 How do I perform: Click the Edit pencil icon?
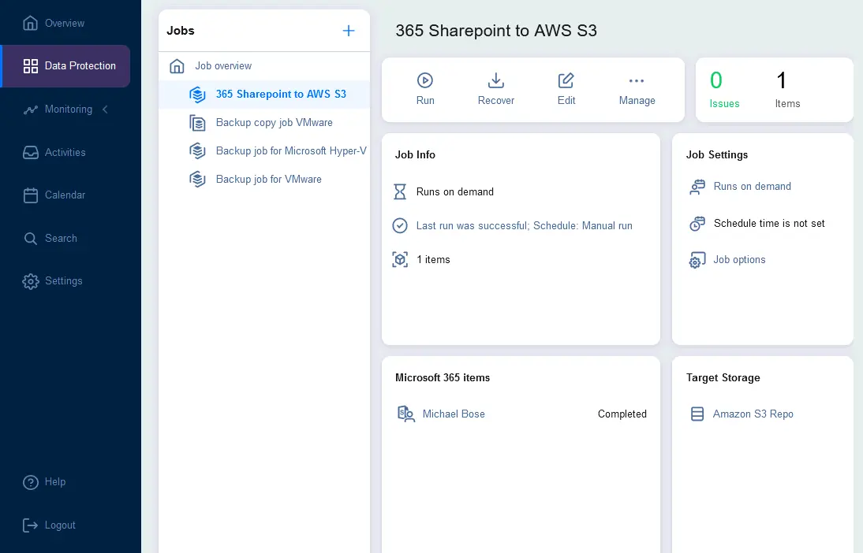[566, 80]
